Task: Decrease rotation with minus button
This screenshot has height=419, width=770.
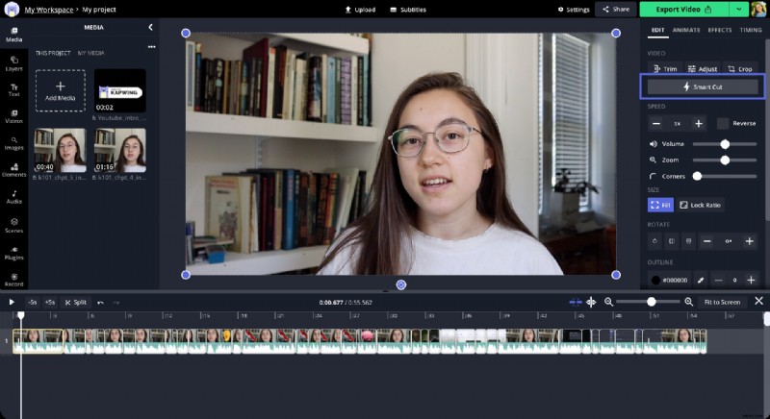Action: click(706, 241)
